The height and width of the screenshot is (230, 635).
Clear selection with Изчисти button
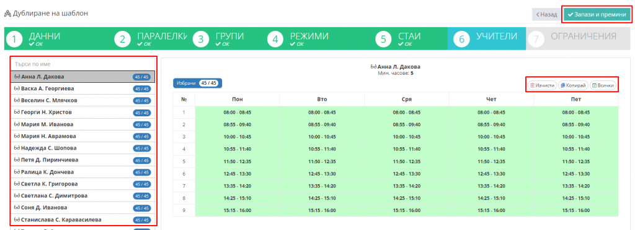(x=542, y=85)
